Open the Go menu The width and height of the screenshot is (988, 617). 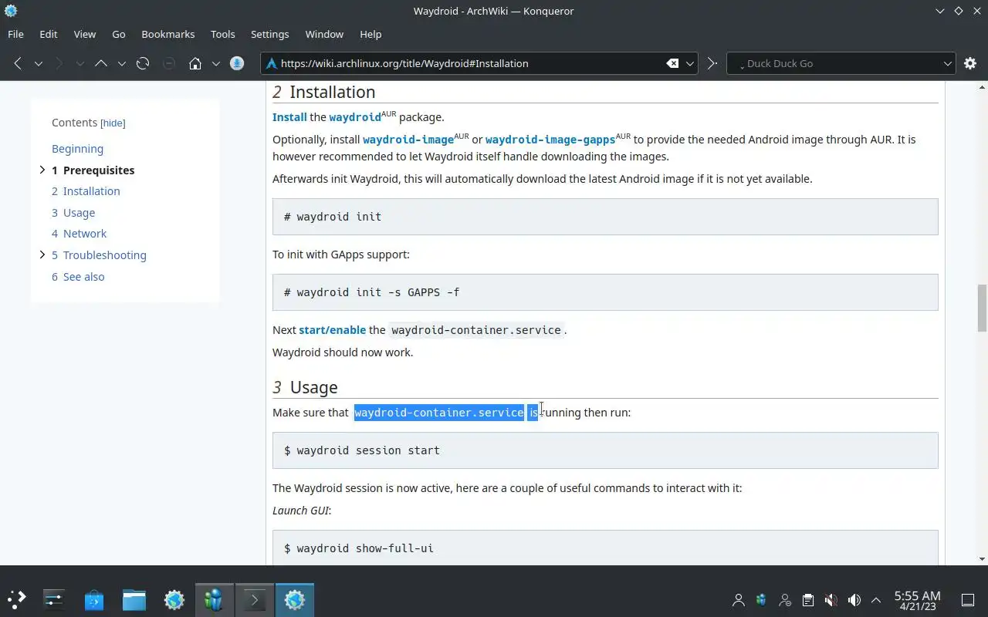click(x=119, y=34)
